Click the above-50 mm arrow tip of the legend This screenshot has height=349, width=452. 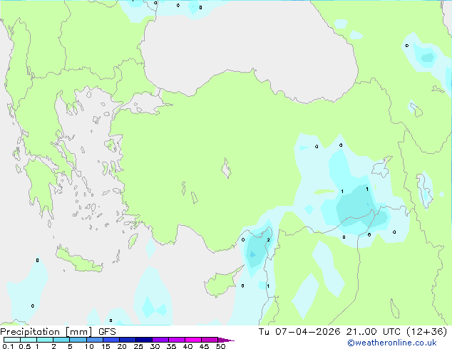point(226,340)
